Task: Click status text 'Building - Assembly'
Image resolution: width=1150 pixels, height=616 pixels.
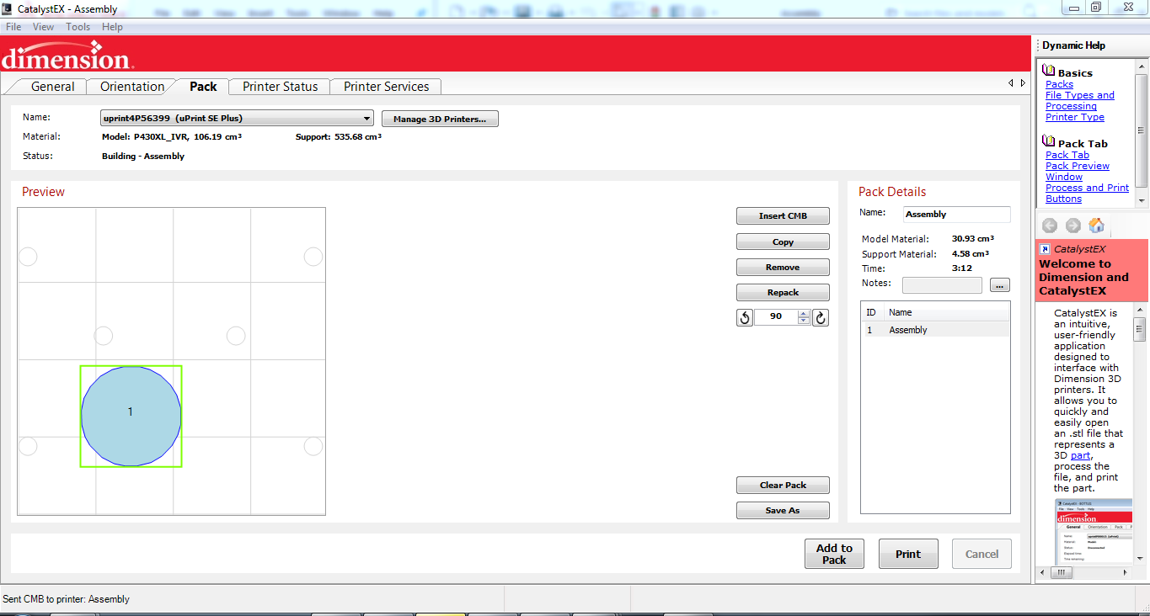Action: coord(143,156)
